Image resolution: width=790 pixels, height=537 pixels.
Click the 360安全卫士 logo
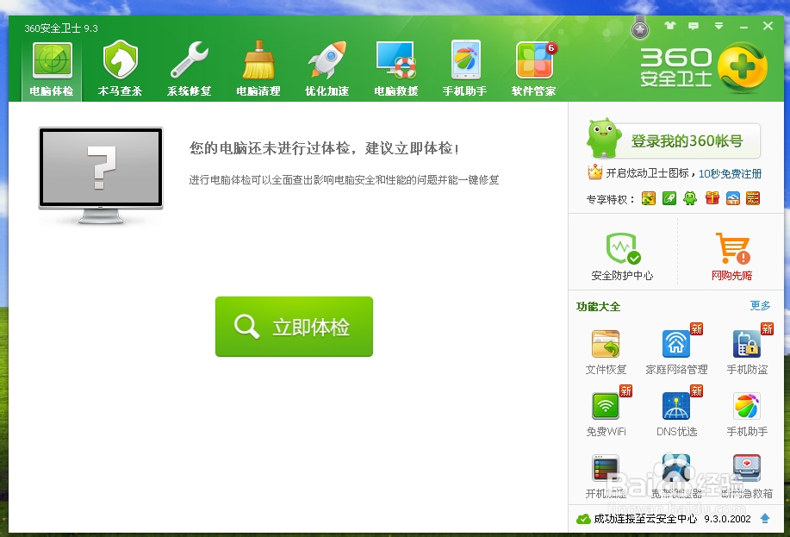point(703,67)
